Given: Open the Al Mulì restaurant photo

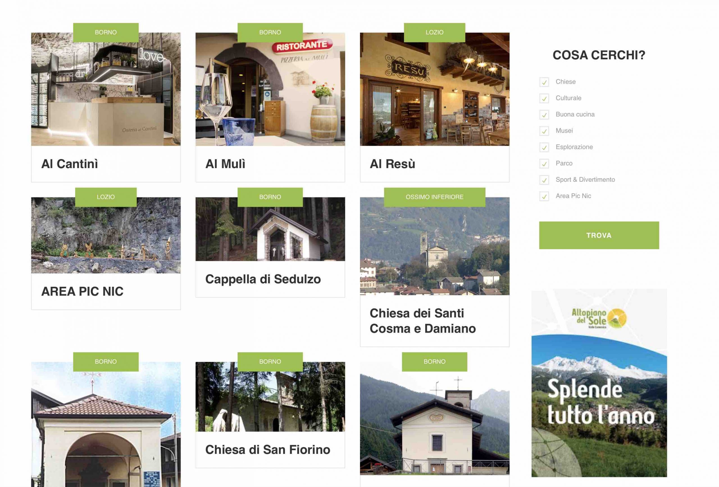Looking at the screenshot, I should tap(270, 89).
